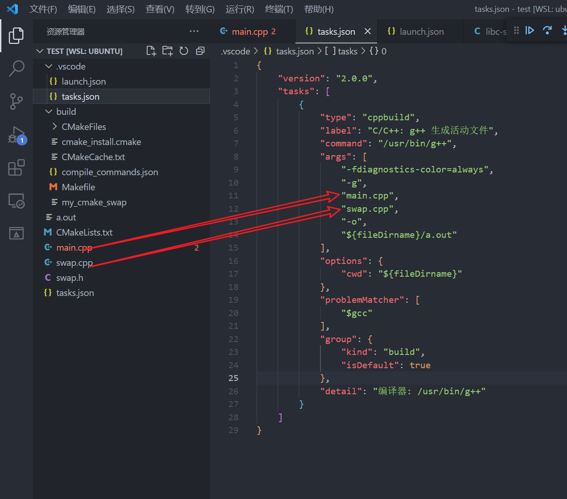Click the debug Step Over button
Image resolution: width=567 pixels, height=499 pixels.
(x=547, y=30)
